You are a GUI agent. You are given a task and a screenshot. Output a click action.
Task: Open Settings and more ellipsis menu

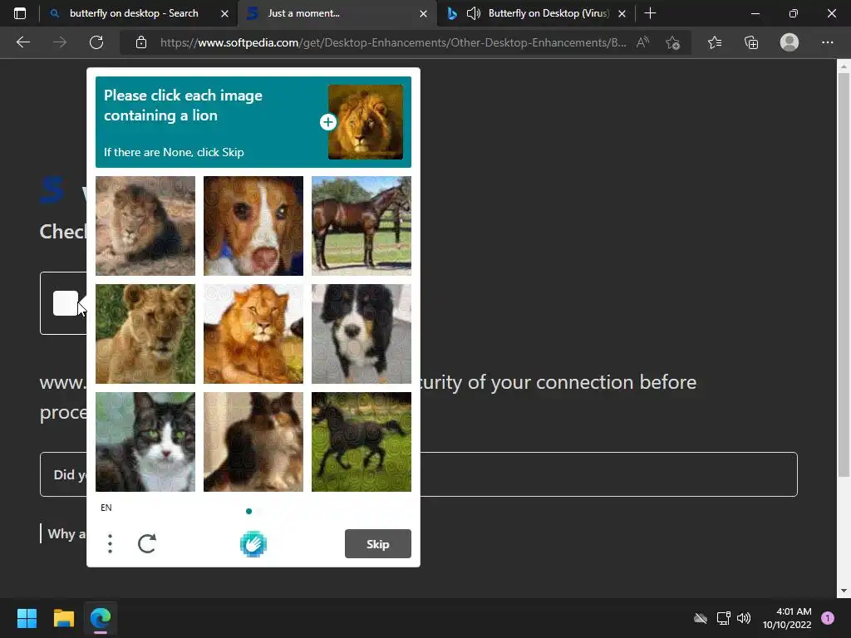(827, 42)
